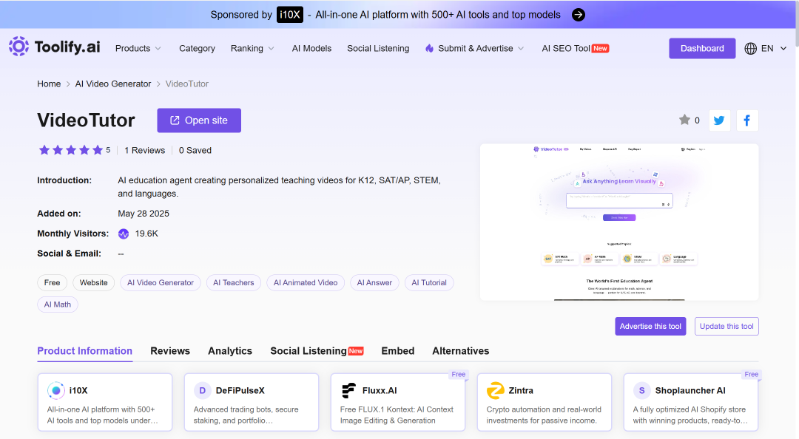Go to Home breadcrumb

(x=49, y=84)
